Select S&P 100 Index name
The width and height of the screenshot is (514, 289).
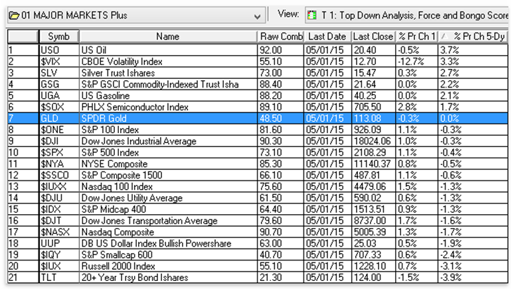168,130
